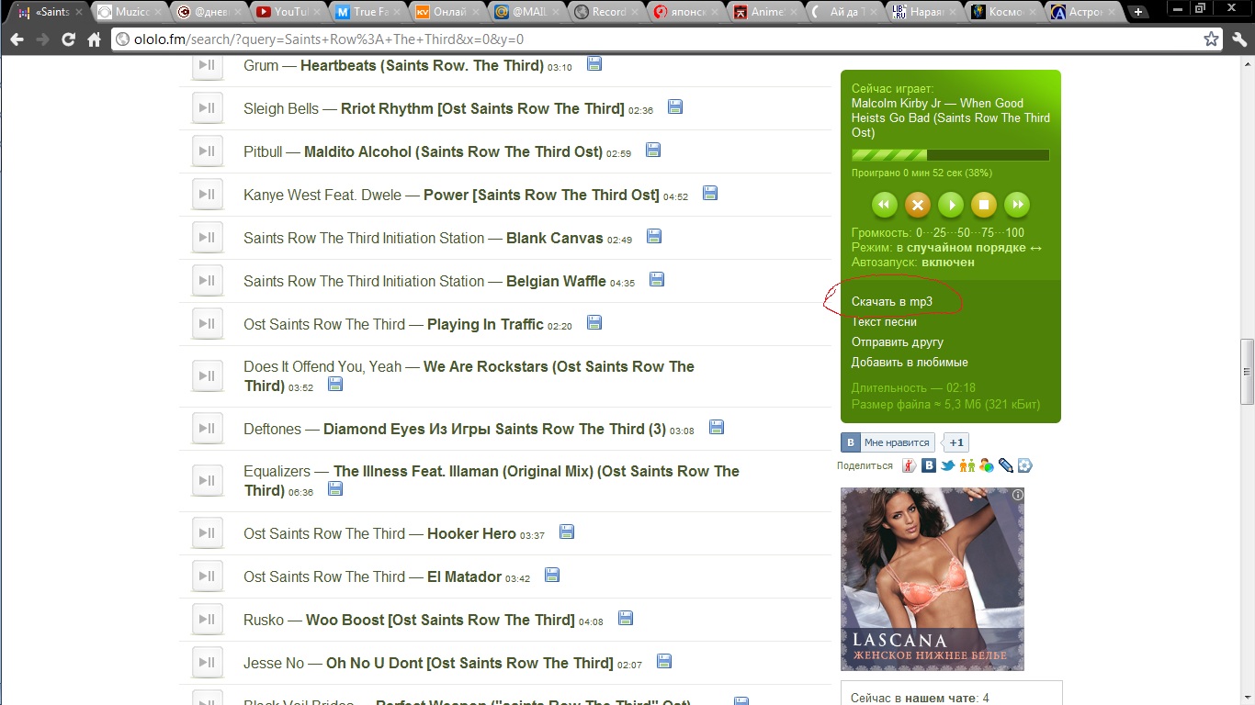Play Jesse No — Oh No U Dont
The height and width of the screenshot is (705, 1255).
208,663
